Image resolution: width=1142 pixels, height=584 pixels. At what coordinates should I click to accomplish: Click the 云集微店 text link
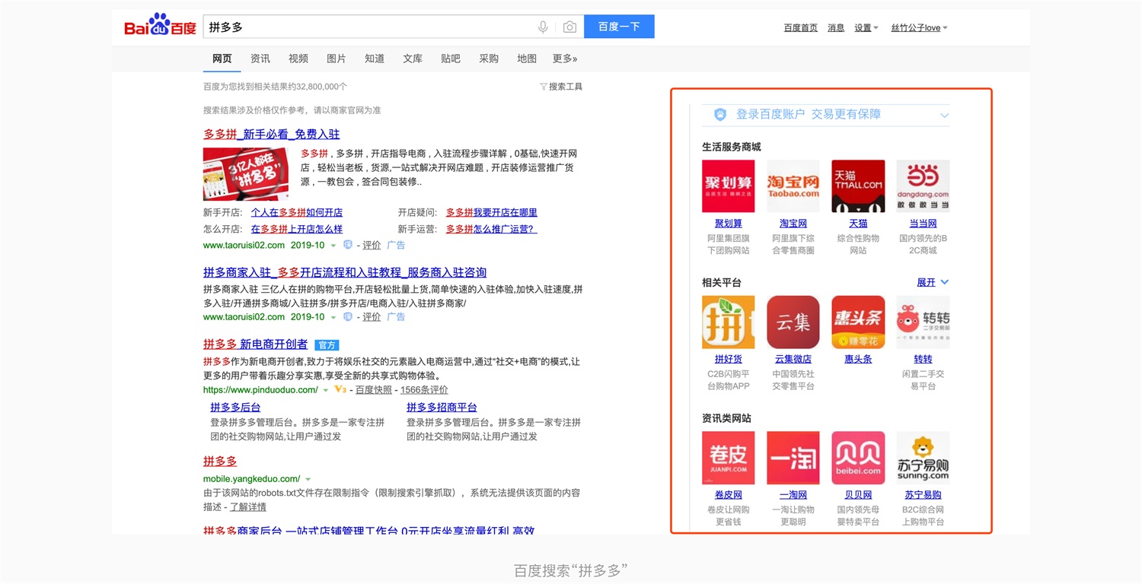tap(793, 359)
